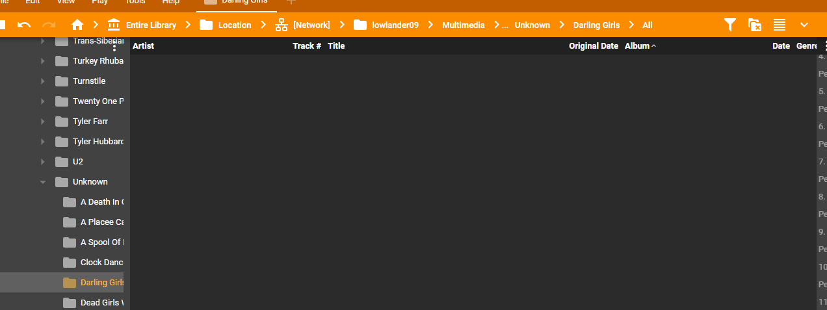The image size is (827, 310).
Task: Expand the view options chevron dropdown
Action: coord(804,25)
